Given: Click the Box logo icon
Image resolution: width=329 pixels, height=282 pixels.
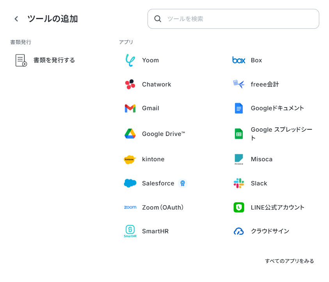Looking at the screenshot, I should 239,60.
